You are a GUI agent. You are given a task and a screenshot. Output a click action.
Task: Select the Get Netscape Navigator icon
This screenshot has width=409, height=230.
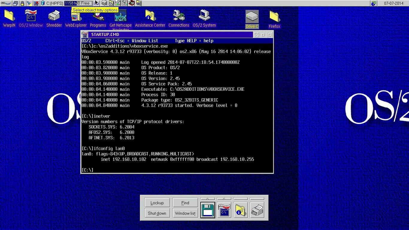tap(121, 20)
